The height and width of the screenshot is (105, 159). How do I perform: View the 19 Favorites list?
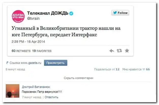pos(42,51)
